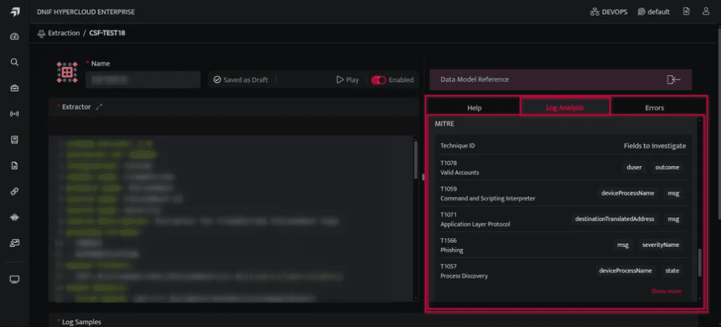Click the link chain icon in sidebar
721x327 pixels.
[14, 191]
